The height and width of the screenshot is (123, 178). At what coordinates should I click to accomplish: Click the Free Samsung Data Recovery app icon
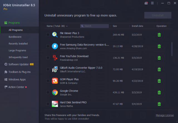[55, 46]
